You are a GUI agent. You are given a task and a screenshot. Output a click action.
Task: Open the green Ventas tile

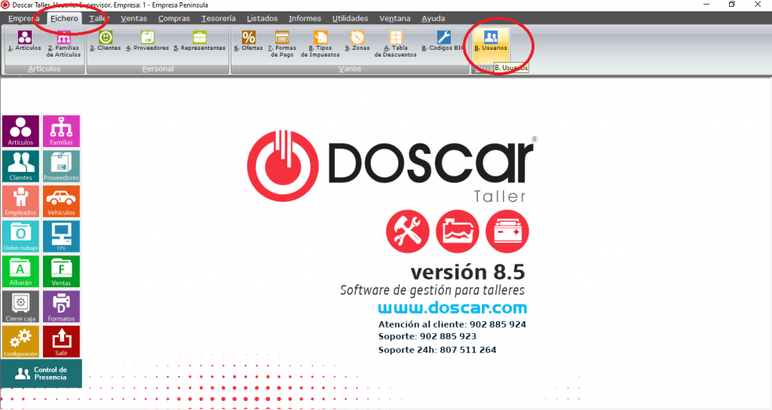coord(61,271)
